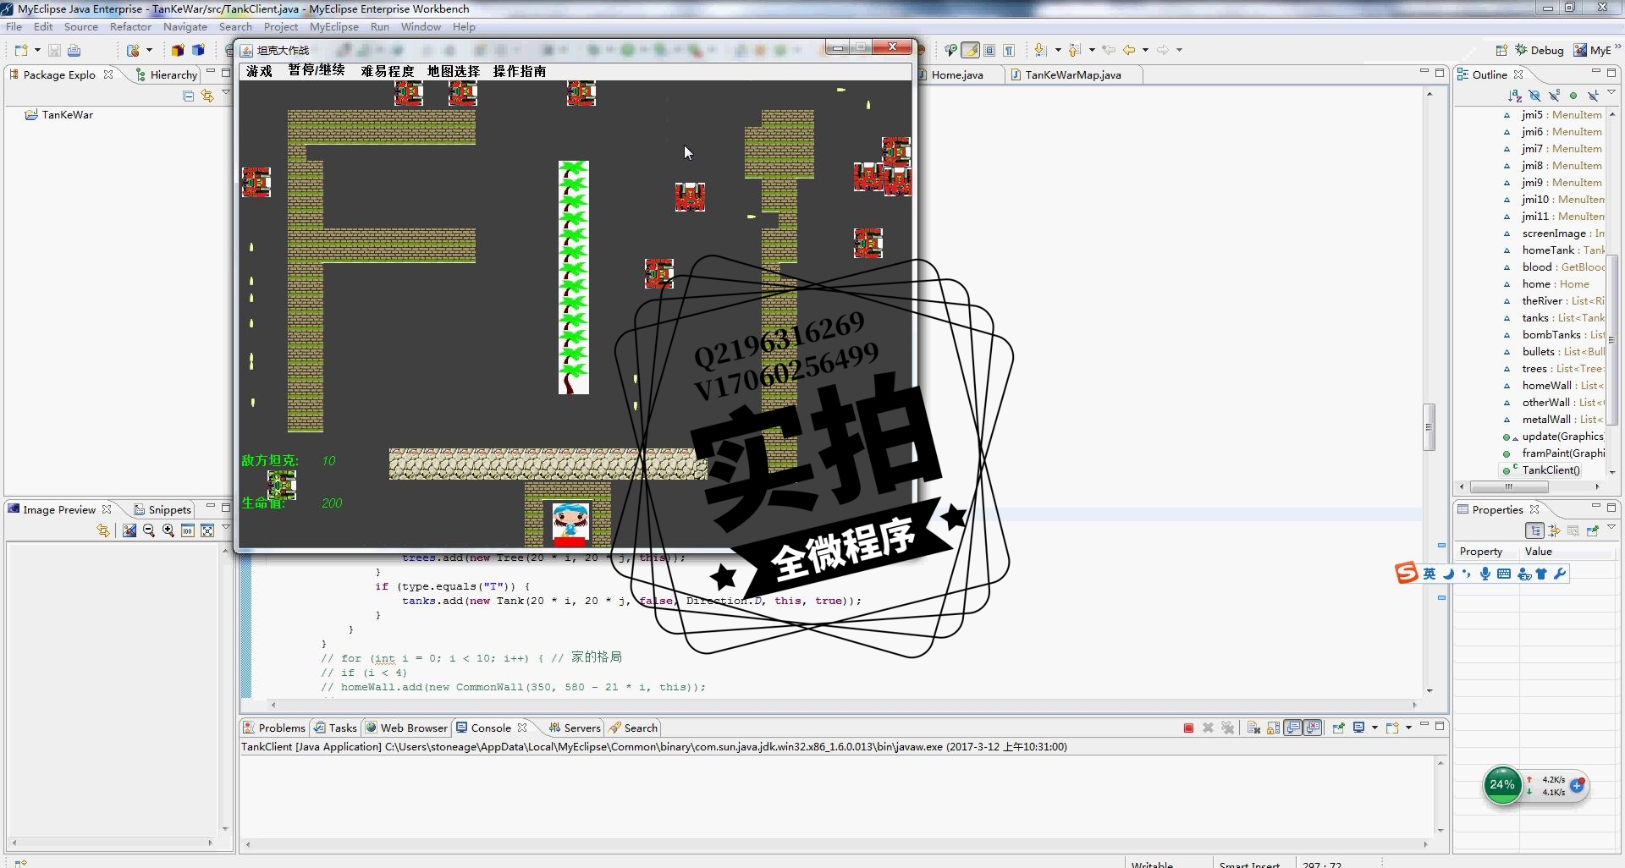Viewport: 1625px width, 868px height.
Task: Click Pin to selection icon in Properties
Action: 1593,531
